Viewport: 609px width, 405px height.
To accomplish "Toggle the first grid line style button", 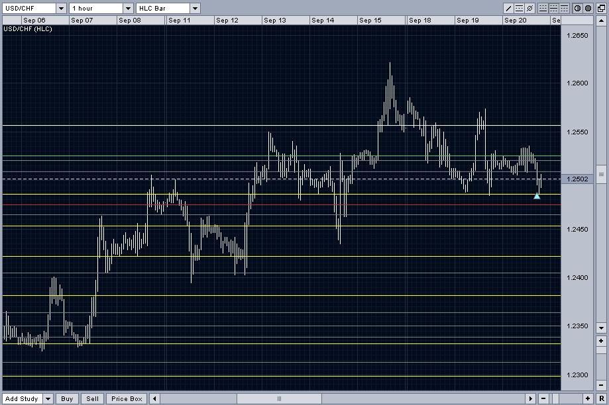I will click(x=543, y=9).
